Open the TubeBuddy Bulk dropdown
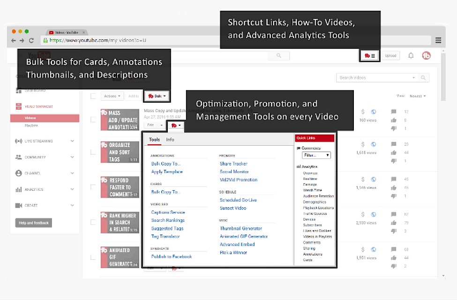 [x=157, y=96]
